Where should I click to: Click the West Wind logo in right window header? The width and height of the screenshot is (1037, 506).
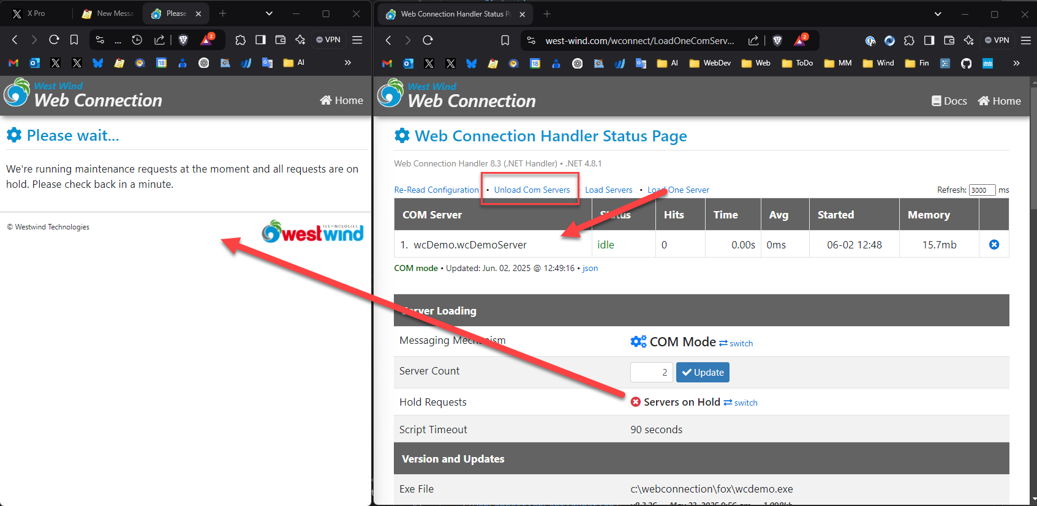tap(390, 94)
